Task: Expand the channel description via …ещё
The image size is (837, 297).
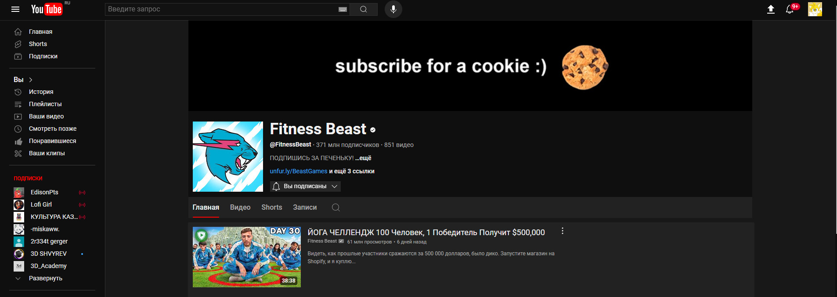Action: click(x=363, y=158)
